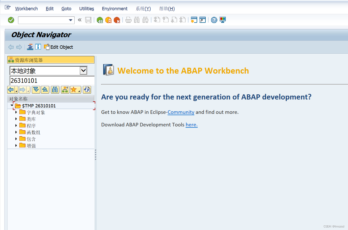This screenshot has width=348, height=230.
Task: Open the previous object history dropdown arrow
Action: [x=16, y=90]
